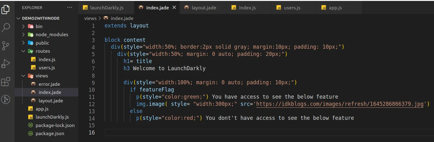Image resolution: width=434 pixels, height=142 pixels.
Task: Click the node icon beside package.json
Action: pos(31,134)
